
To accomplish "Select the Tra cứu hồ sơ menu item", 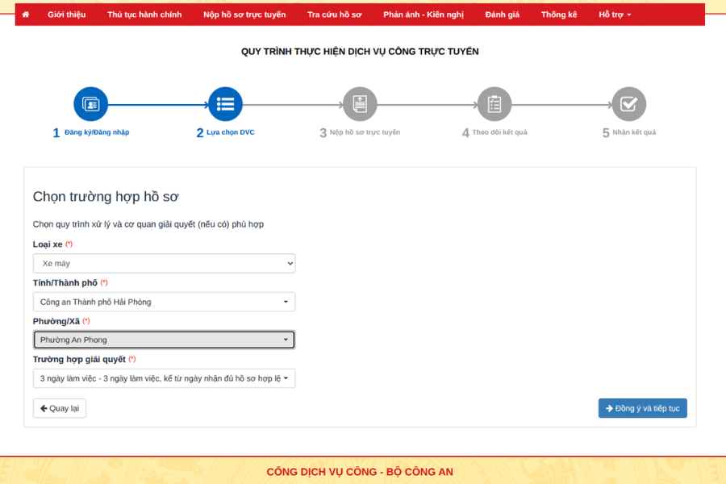I will [x=335, y=15].
